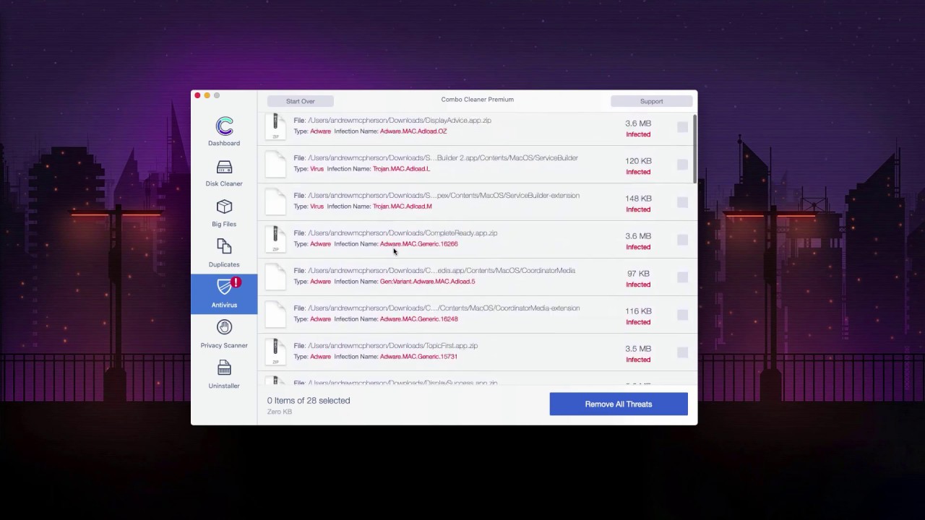Select infection name Adware.MAC.Adload.OZ
This screenshot has width=925, height=520.
coord(413,131)
